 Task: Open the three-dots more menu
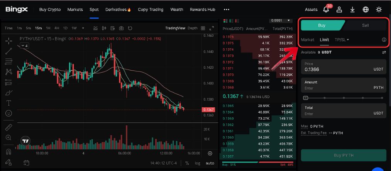(x=227, y=10)
